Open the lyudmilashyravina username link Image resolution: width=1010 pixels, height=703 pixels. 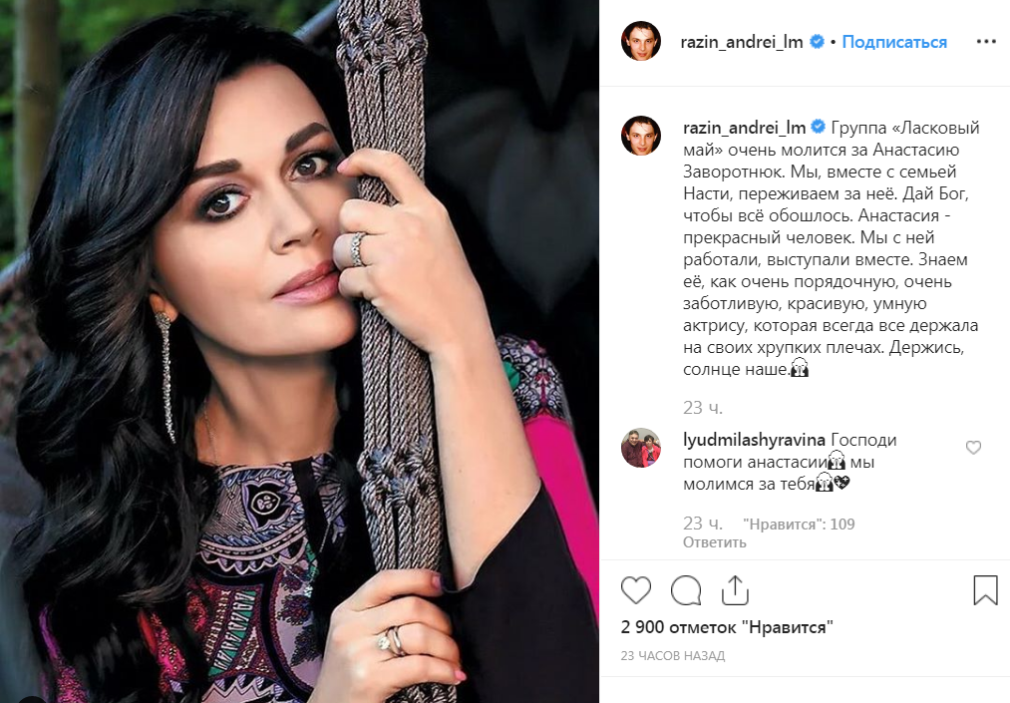coord(754,440)
